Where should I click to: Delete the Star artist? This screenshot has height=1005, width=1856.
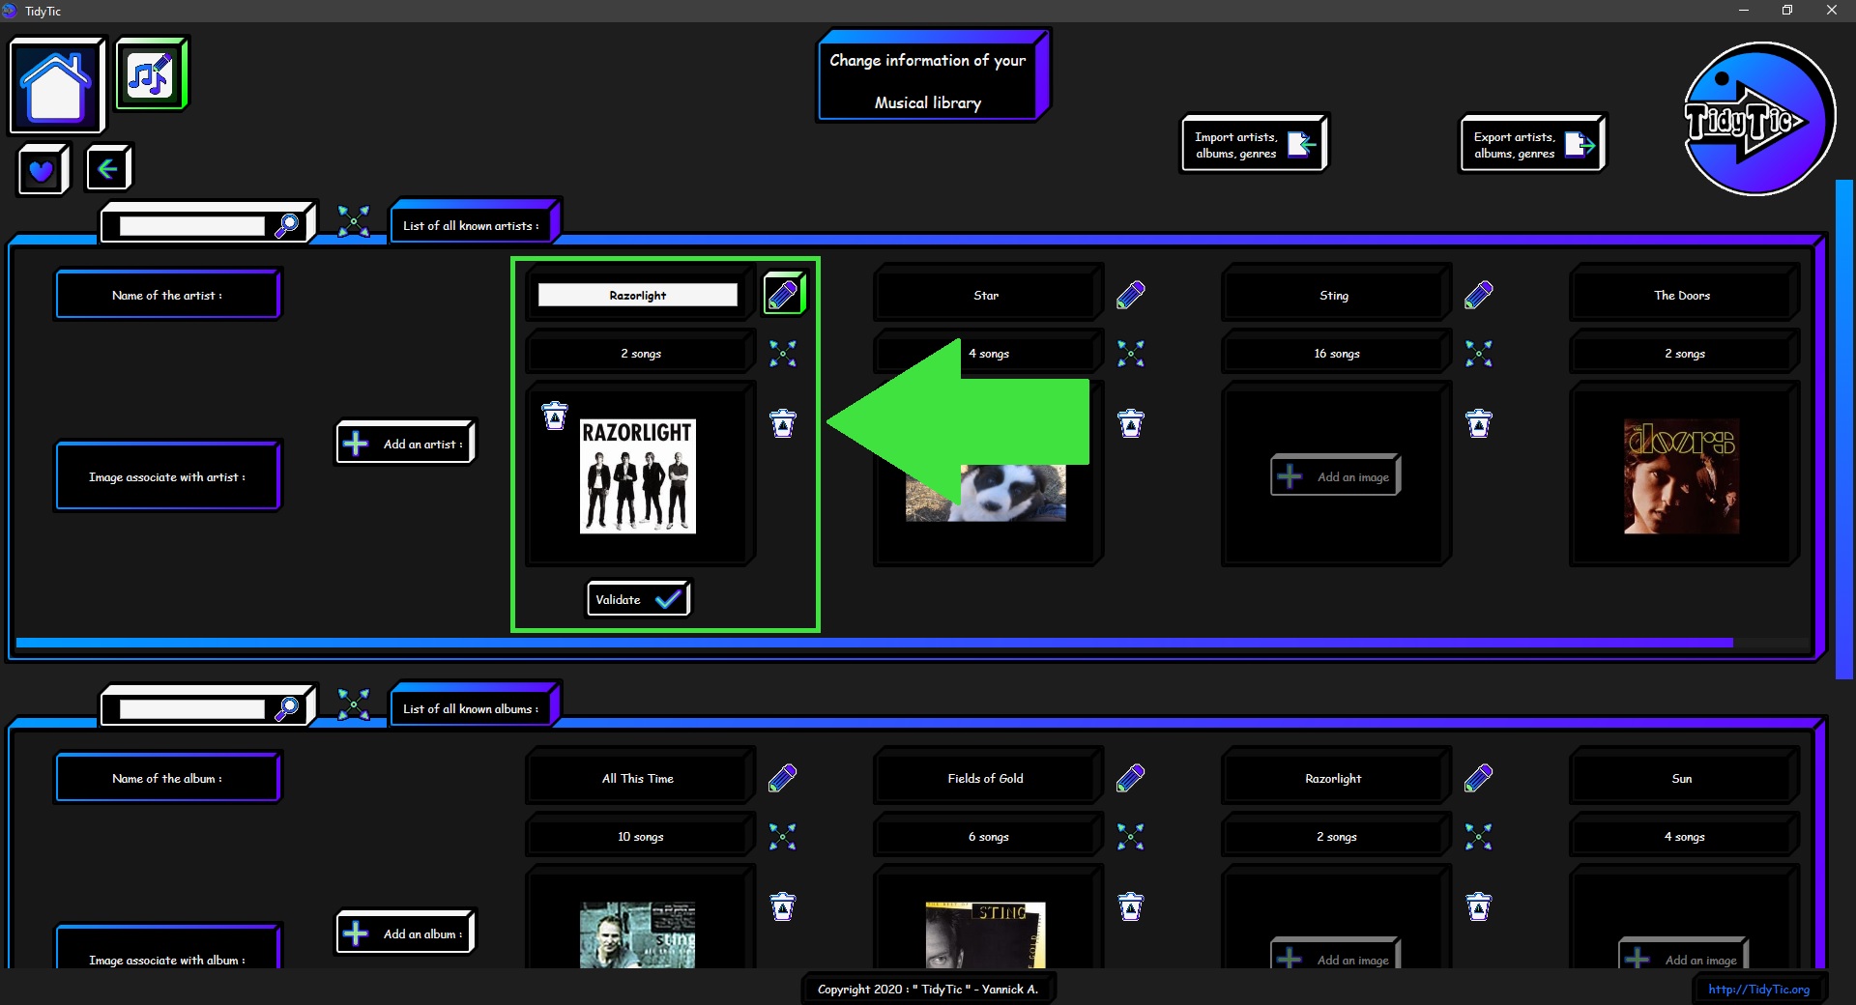[1130, 423]
